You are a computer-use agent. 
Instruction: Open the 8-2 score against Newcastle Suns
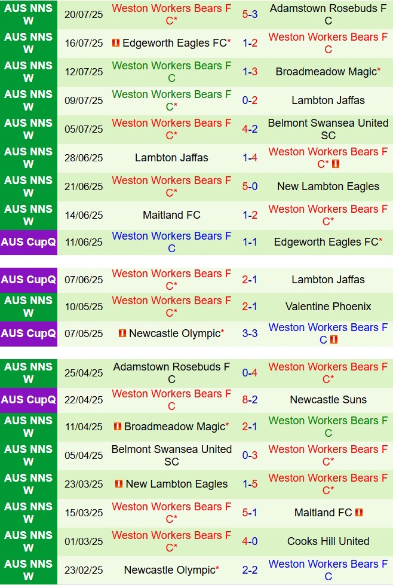tap(250, 400)
